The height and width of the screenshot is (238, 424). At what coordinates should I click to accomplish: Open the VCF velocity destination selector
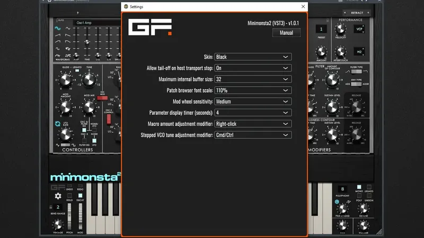(x=359, y=29)
